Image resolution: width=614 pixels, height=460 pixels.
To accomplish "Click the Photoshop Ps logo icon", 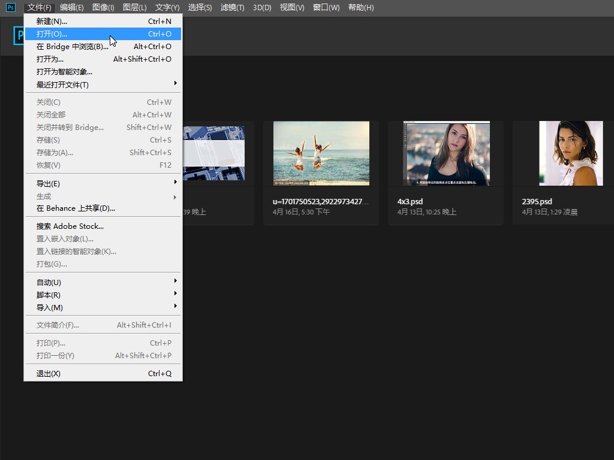I will 10,7.
